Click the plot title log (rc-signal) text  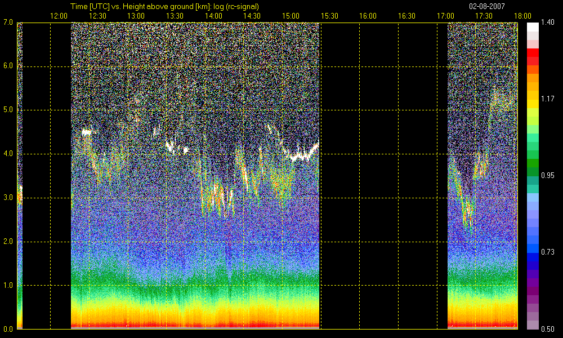coord(236,6)
